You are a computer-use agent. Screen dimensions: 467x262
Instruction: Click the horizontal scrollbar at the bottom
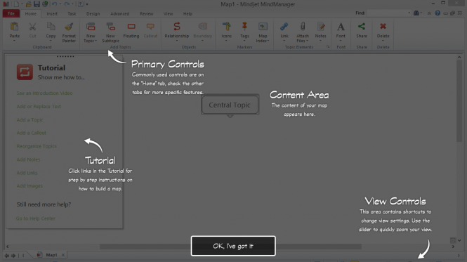pyautogui.click(x=230, y=247)
